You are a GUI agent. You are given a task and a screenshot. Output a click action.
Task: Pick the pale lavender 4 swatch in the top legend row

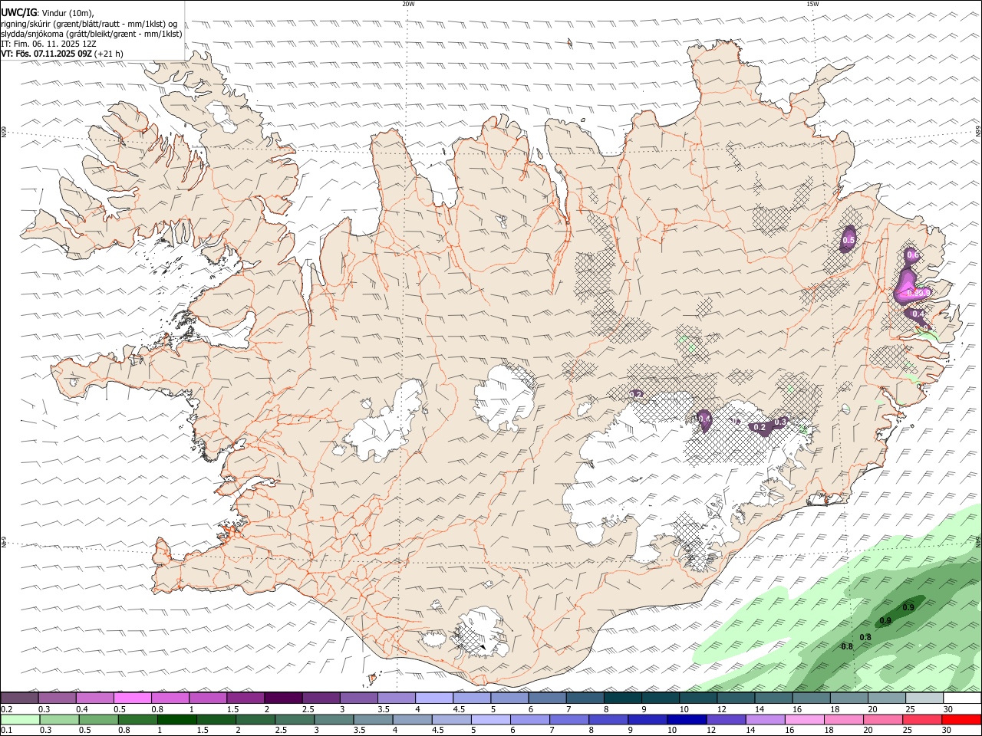click(x=434, y=698)
